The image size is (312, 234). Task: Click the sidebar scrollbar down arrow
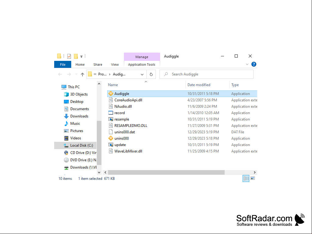(99, 172)
